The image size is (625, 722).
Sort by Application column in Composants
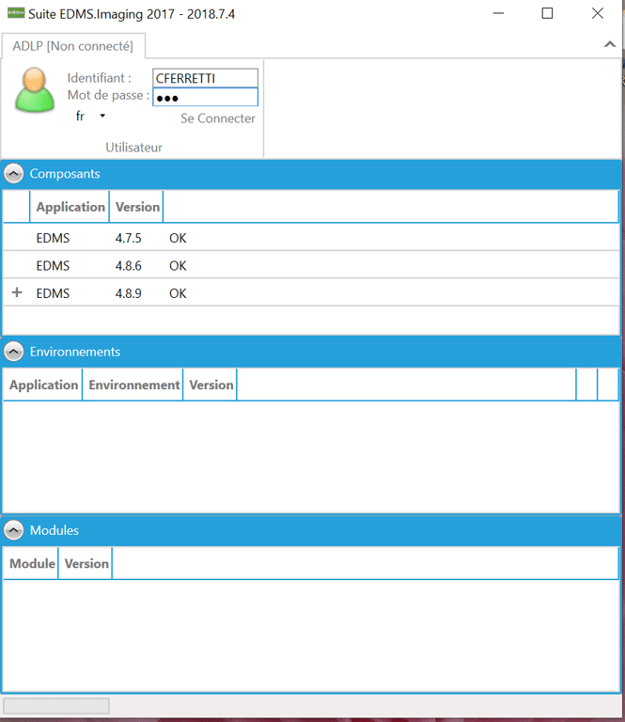coord(70,207)
